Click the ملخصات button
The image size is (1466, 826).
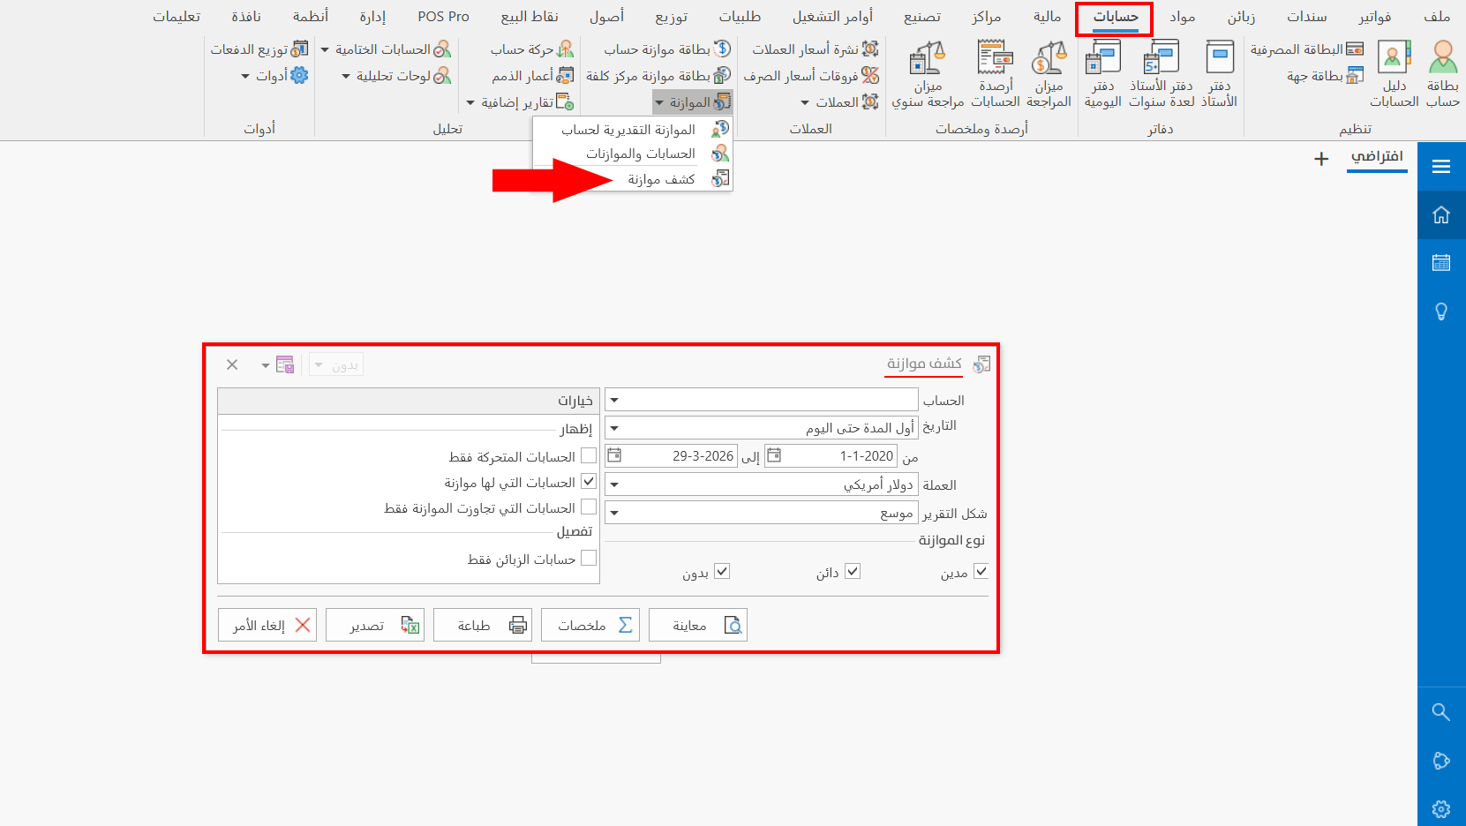pyautogui.click(x=590, y=625)
